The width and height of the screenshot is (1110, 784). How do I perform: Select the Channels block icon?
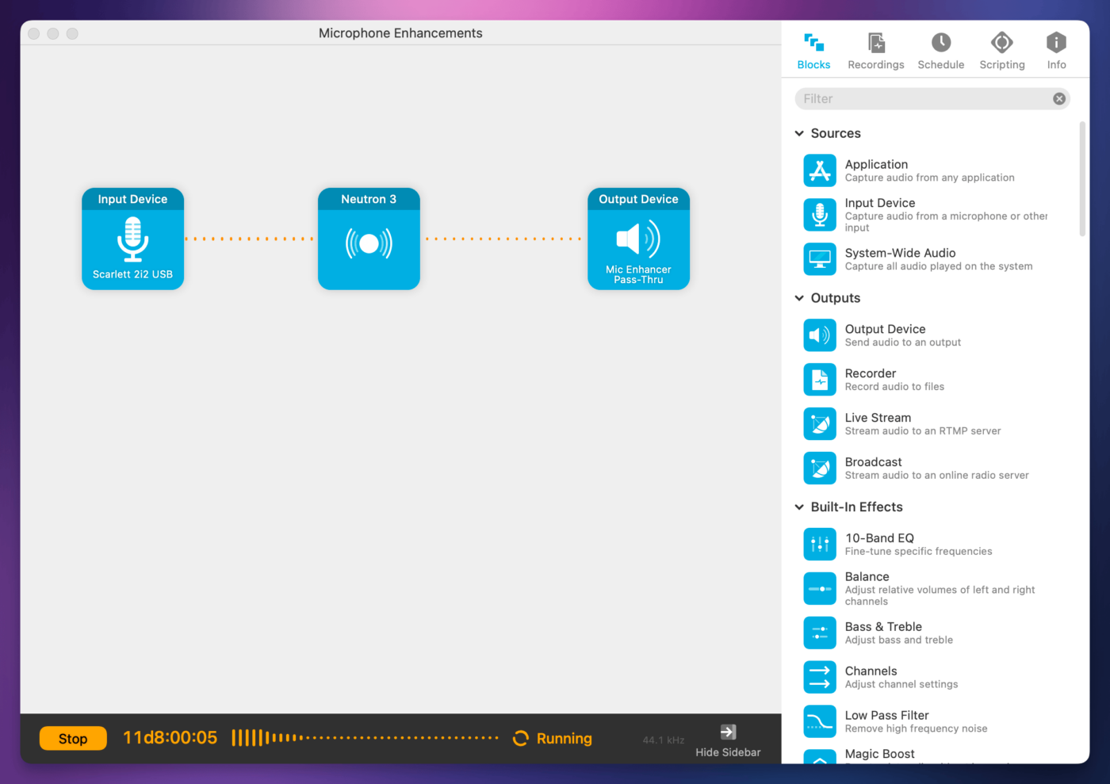820,678
